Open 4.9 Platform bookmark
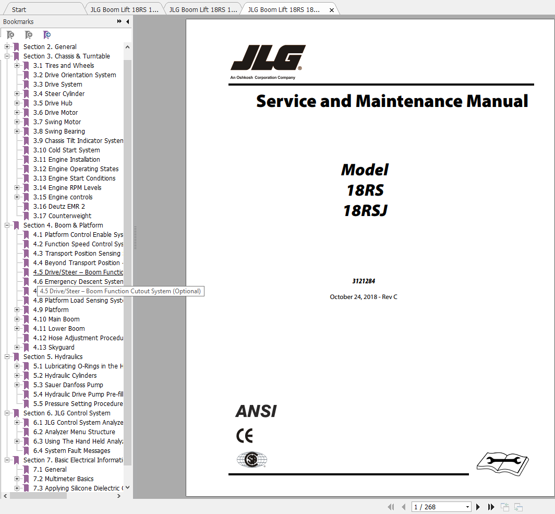The height and width of the screenshot is (514, 555). point(51,310)
